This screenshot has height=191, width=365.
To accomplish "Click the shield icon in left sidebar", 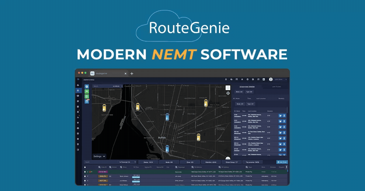I will [78, 144].
